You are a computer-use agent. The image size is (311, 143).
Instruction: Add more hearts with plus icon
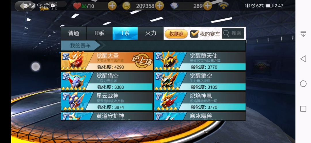pos(112,6)
